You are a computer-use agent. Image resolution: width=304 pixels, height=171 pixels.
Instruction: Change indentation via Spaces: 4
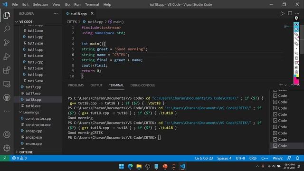click(224, 158)
